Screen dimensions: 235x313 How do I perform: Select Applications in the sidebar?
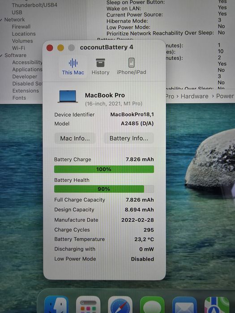point(27,69)
